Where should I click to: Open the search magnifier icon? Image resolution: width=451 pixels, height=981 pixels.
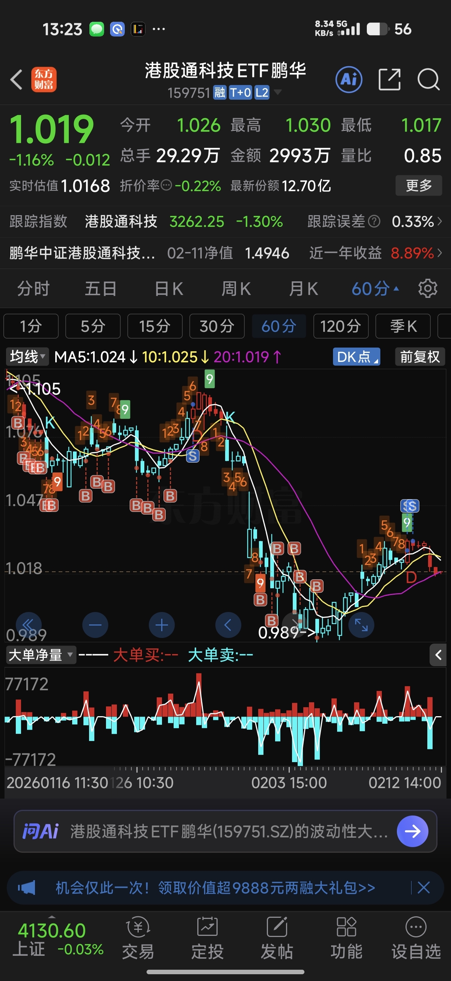click(428, 80)
